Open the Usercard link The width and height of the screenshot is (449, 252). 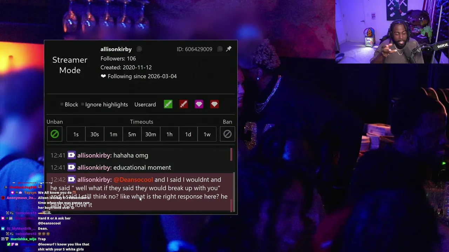pos(145,104)
